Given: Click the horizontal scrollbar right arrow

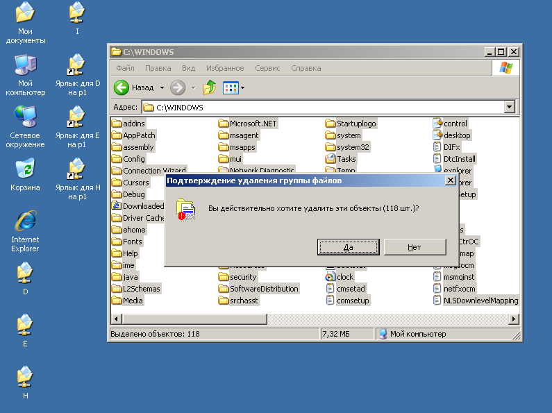Looking at the screenshot, I should click(514, 319).
